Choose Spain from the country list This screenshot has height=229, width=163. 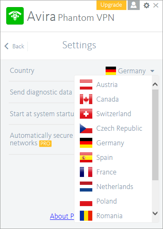113,157
